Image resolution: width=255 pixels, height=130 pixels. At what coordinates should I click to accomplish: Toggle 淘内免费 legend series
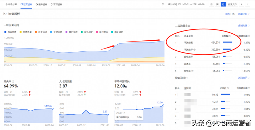click(x=10, y=32)
